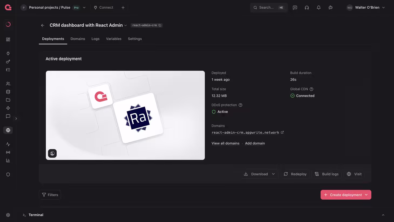394x222 pixels.
Task: Switch to the Deployments tab
Action: [53, 39]
